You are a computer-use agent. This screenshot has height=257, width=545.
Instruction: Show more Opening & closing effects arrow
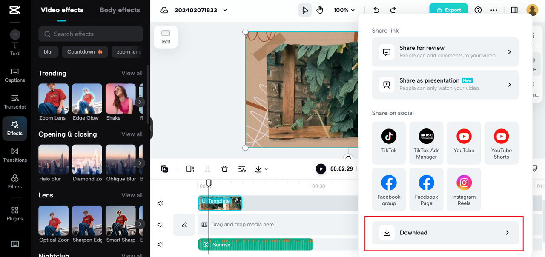[140, 163]
